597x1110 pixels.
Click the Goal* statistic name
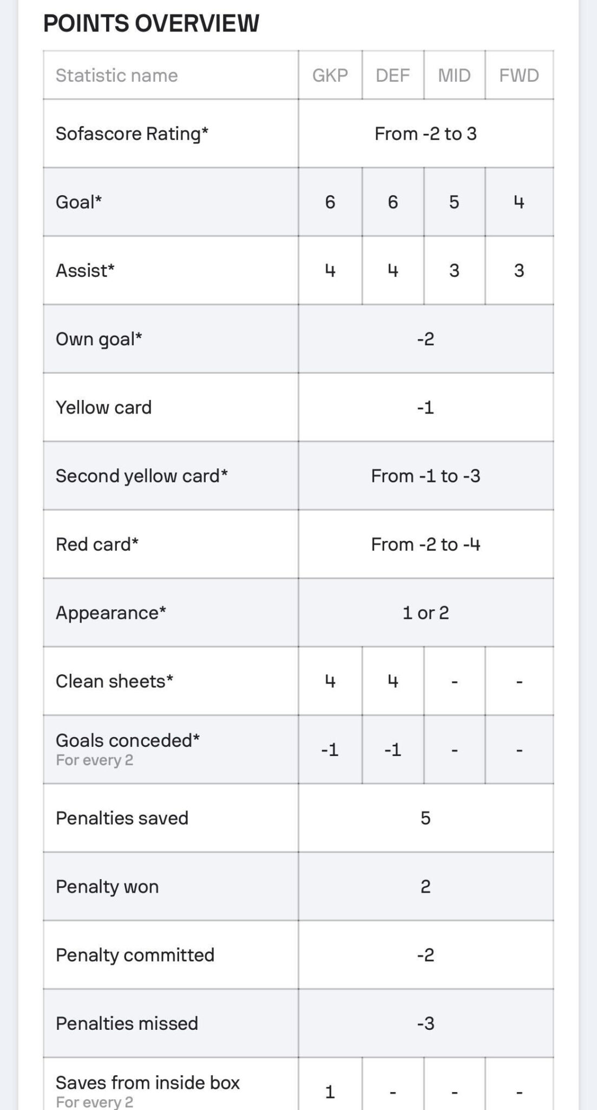pos(79,202)
